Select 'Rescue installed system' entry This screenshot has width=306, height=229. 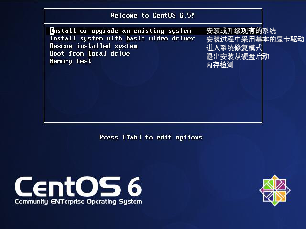(94, 46)
